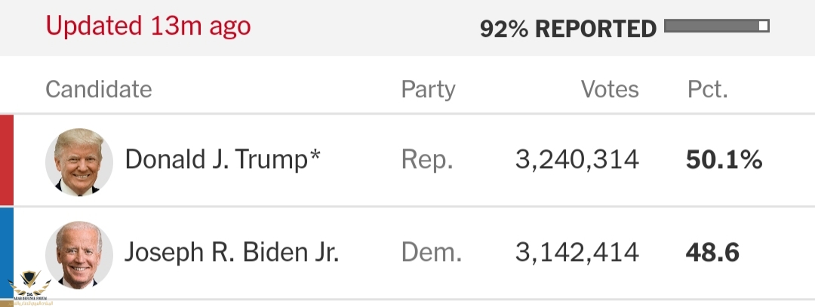This screenshot has width=815, height=307.
Task: Select the red Republican color bar
Action: 6,160
